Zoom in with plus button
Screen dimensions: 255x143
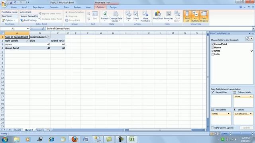point(253,133)
